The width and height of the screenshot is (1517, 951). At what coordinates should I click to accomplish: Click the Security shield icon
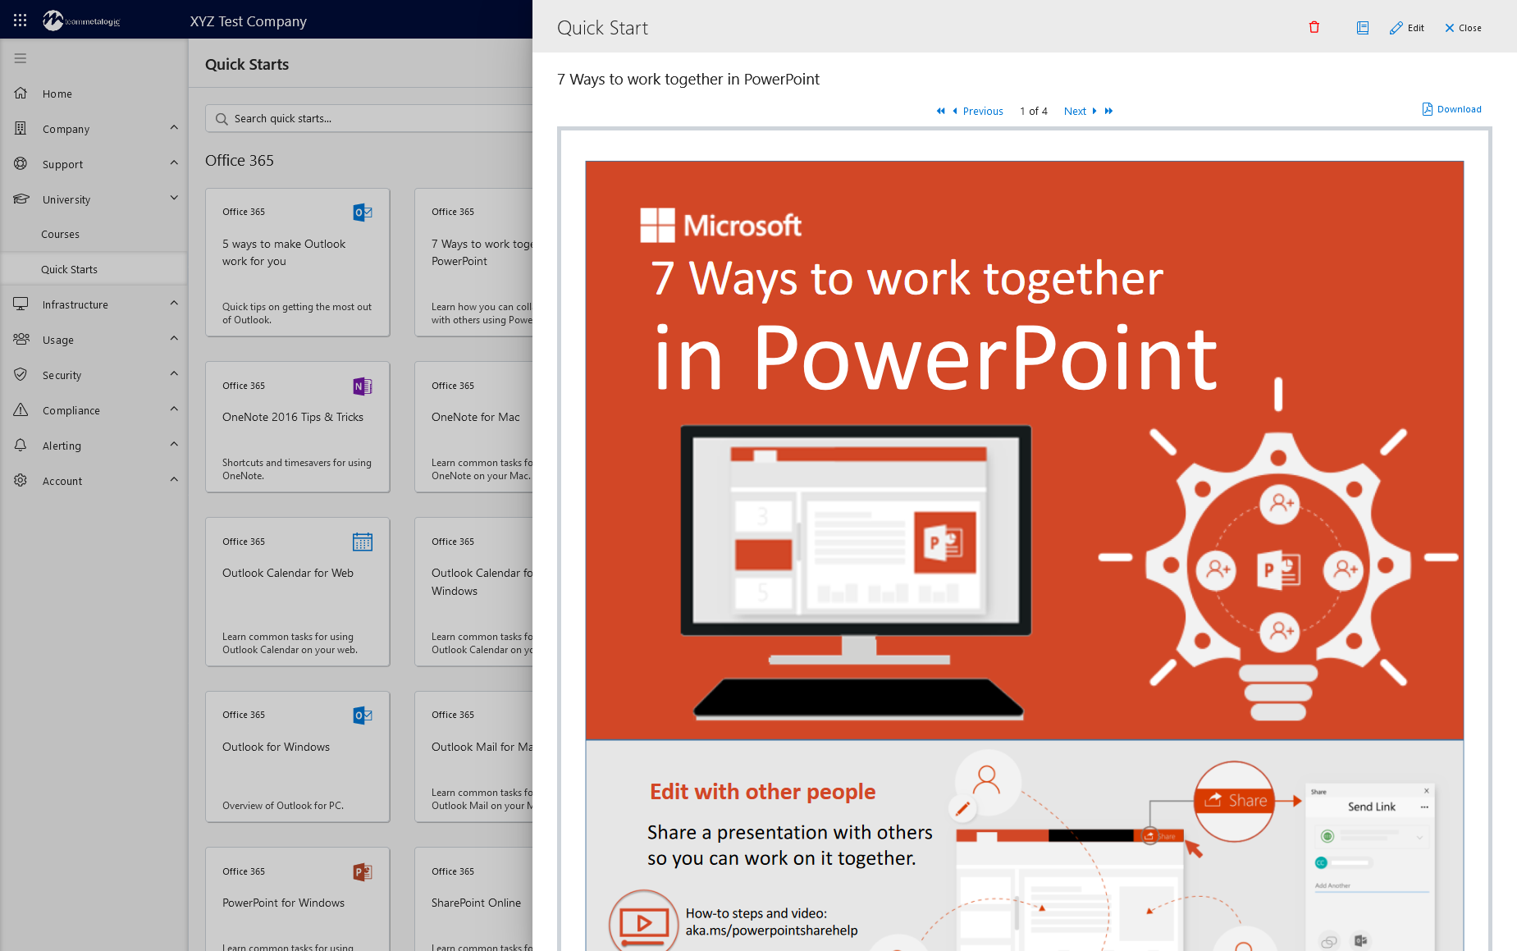tap(21, 375)
